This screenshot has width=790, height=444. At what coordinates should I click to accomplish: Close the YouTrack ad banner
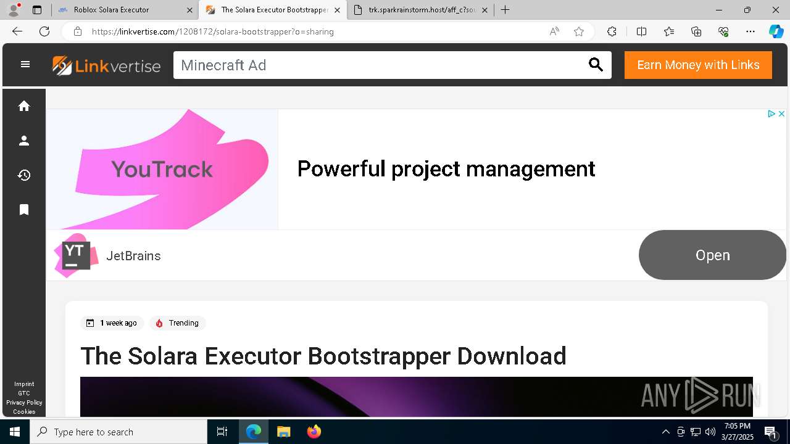pos(781,113)
